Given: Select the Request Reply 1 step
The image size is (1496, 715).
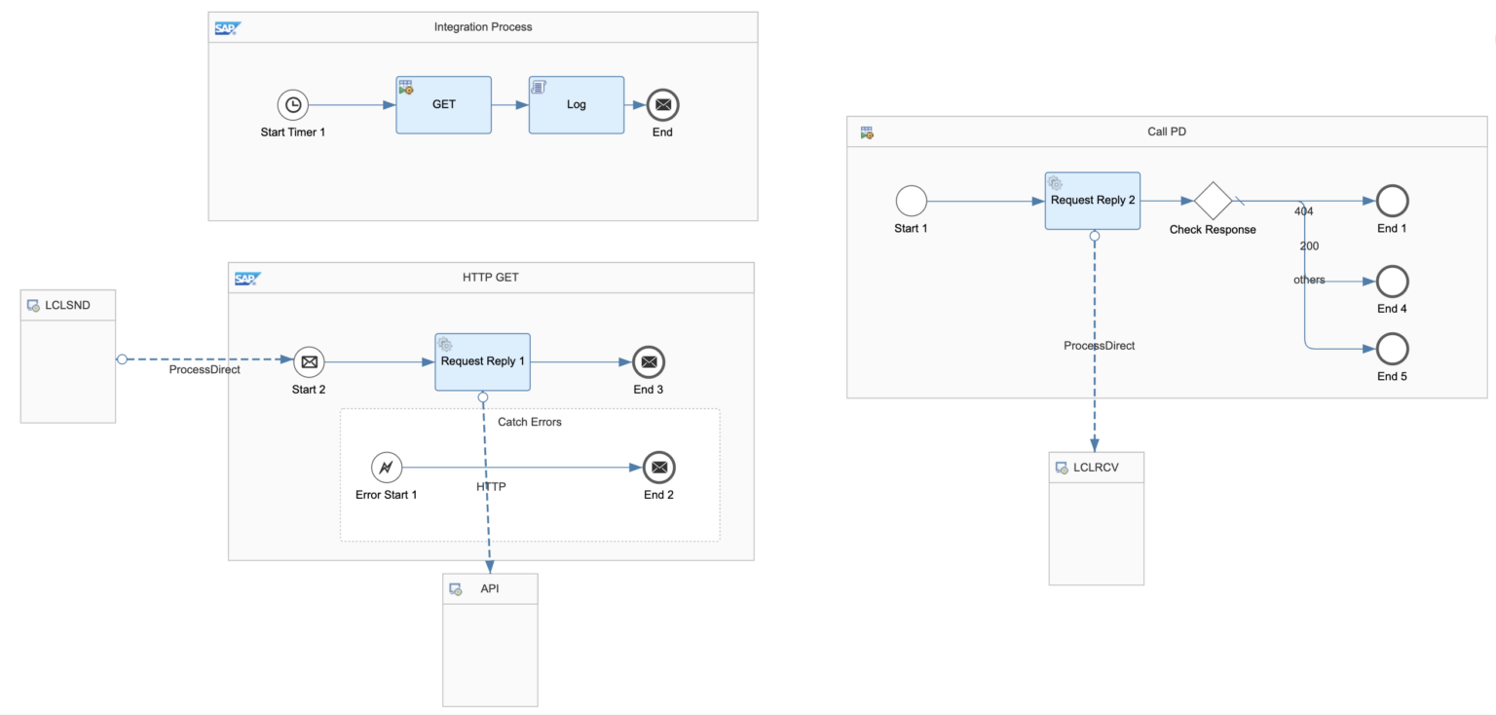Looking at the screenshot, I should (482, 361).
